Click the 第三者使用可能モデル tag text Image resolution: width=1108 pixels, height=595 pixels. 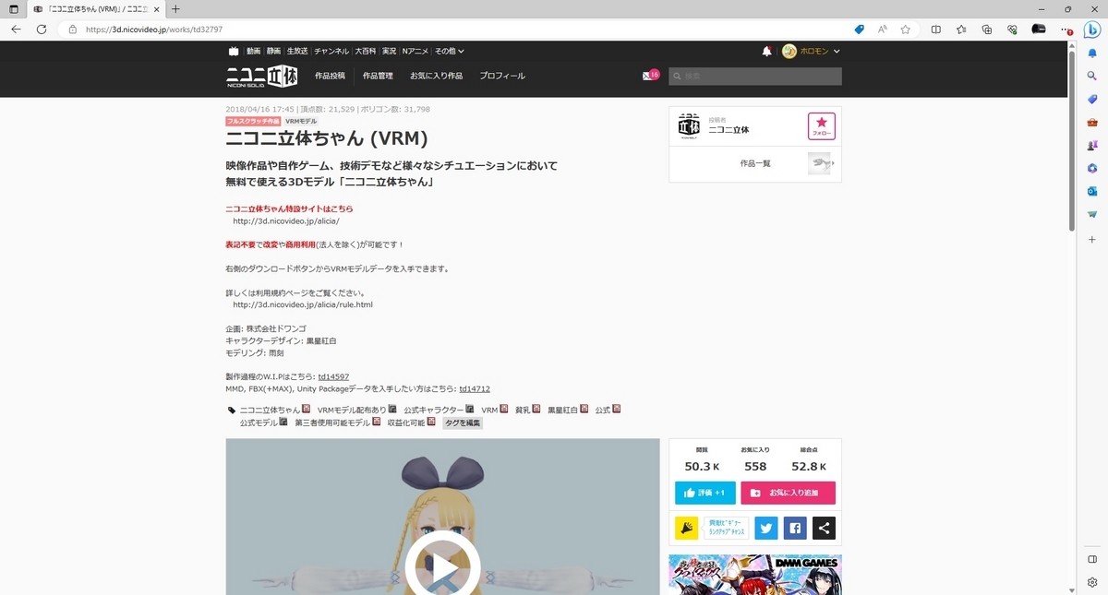[332, 422]
